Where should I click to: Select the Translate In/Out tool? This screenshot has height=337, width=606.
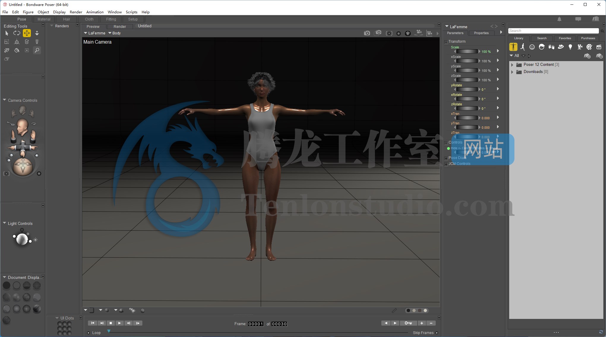click(37, 33)
